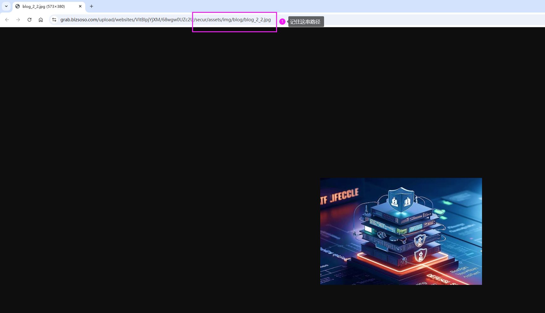This screenshot has height=313, width=545.
Task: Reload the current page
Action: (29, 20)
